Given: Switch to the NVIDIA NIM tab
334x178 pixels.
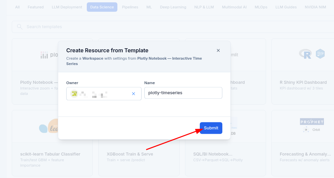Looking at the screenshot, I should click(x=316, y=7).
